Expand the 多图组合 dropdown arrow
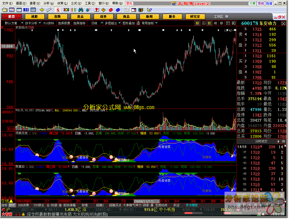 click(120, 23)
